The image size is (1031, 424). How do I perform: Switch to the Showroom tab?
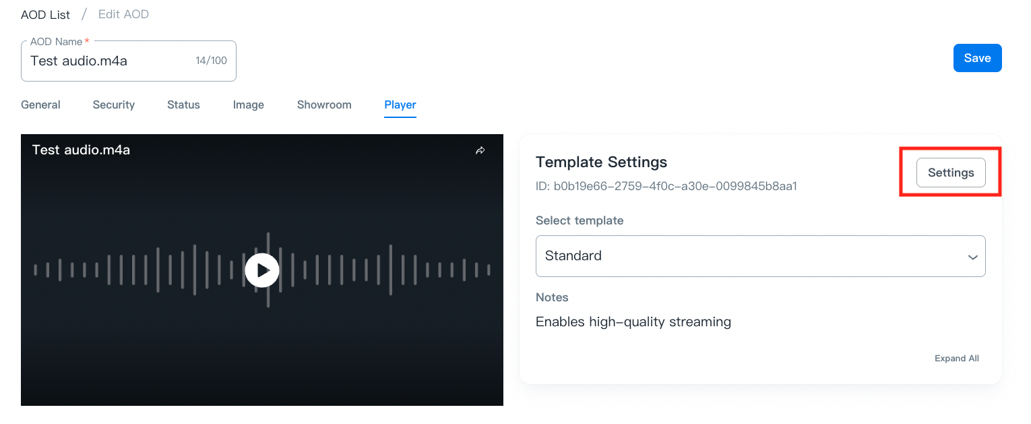pos(324,104)
